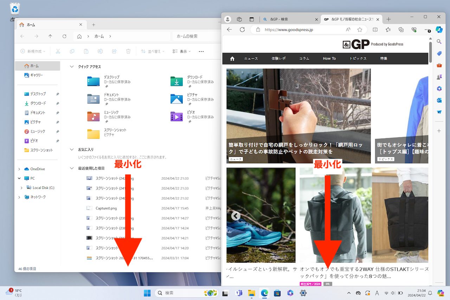This screenshot has height=300, width=450.
Task: Open Edge Favorites list icon
Action: [x=388, y=30]
